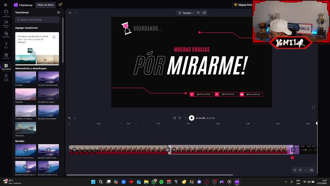330x186 pixels.
Task: Click Hágase Premium upgrade button
Action: tap(243, 5)
